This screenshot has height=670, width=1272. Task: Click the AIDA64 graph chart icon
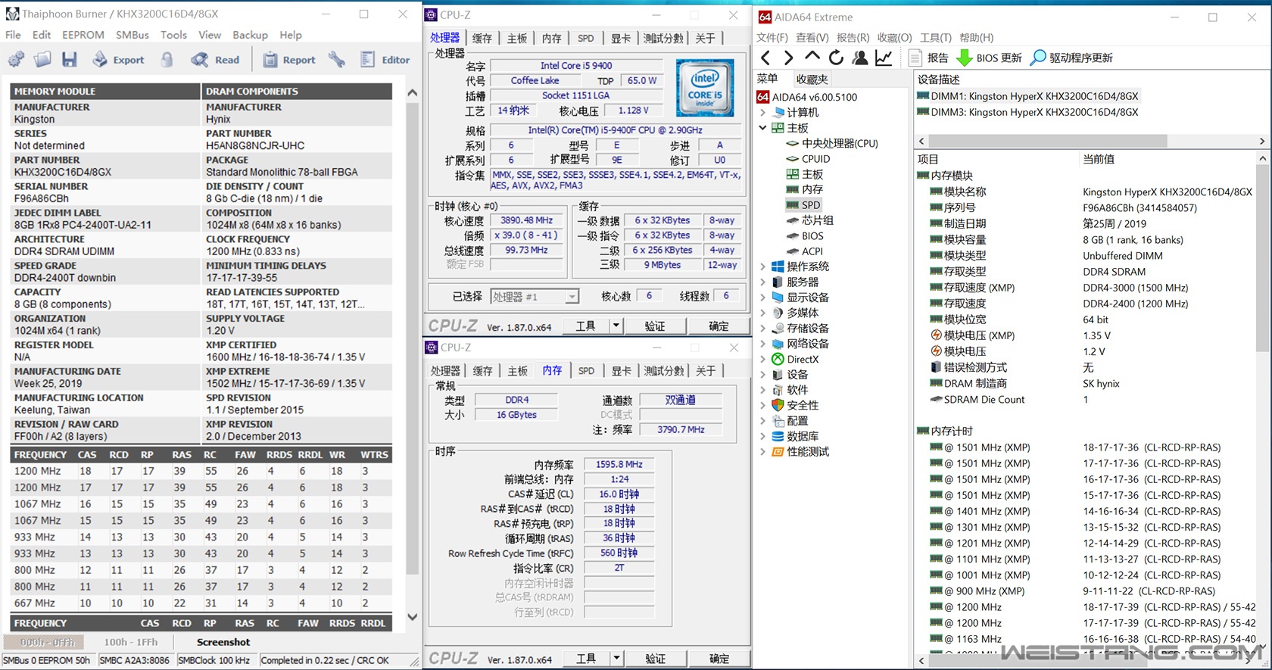(884, 58)
